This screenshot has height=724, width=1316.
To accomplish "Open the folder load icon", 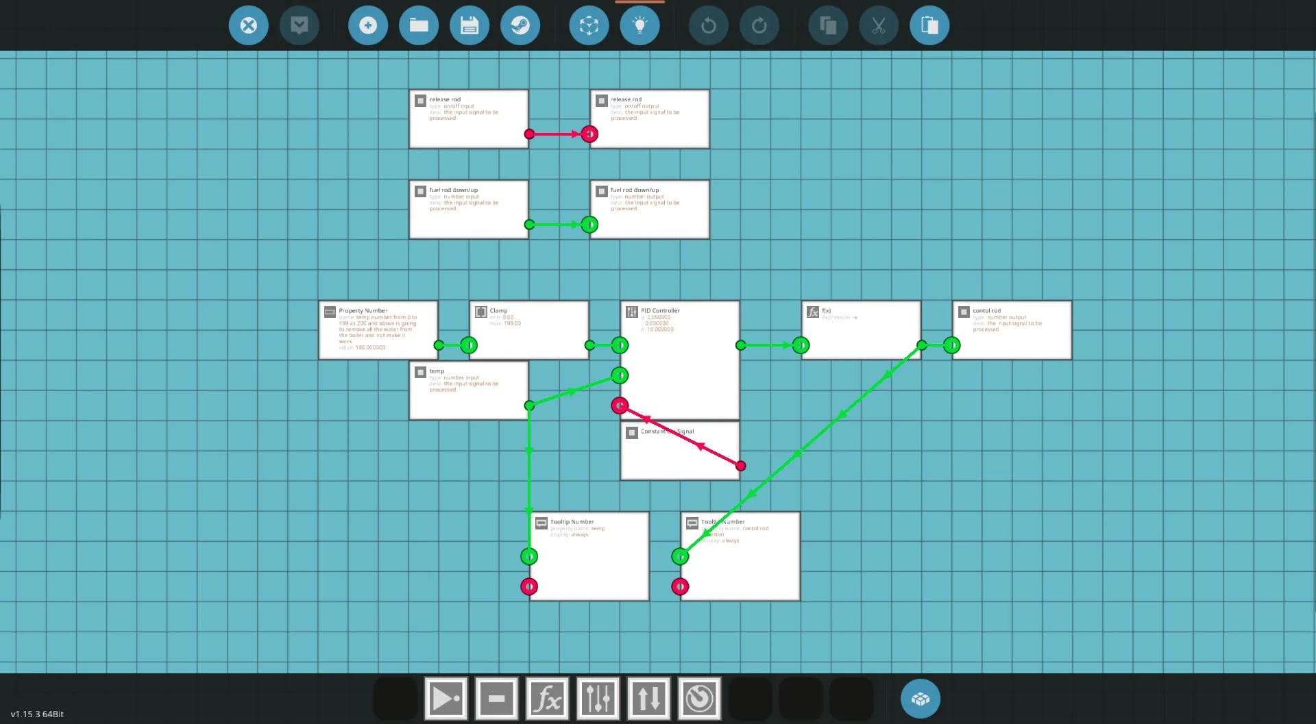I will [418, 26].
